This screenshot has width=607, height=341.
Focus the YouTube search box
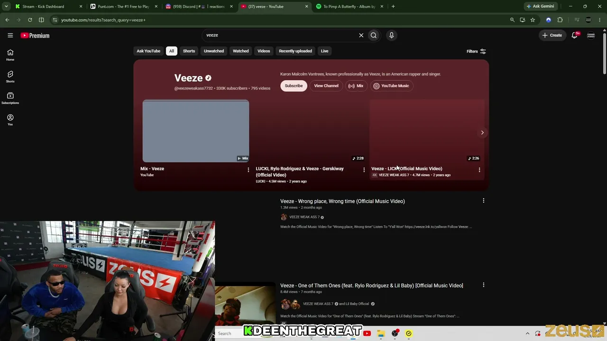pos(280,35)
